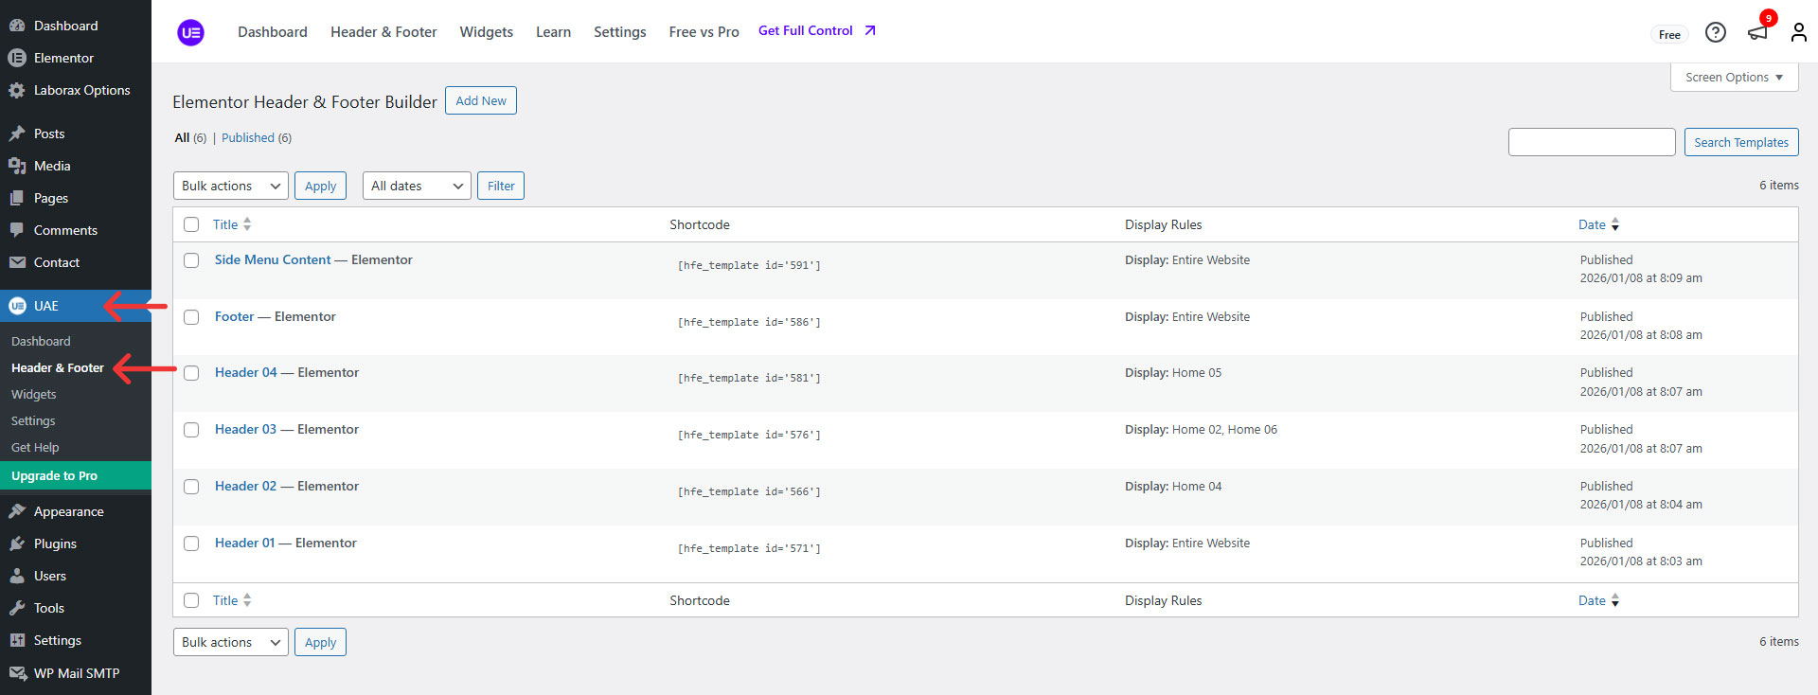Expand the All dates filter dropdown
1818x695 pixels.
(x=417, y=186)
